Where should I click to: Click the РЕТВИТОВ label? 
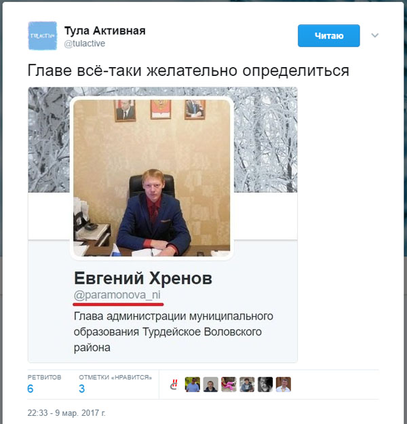pyautogui.click(x=44, y=377)
